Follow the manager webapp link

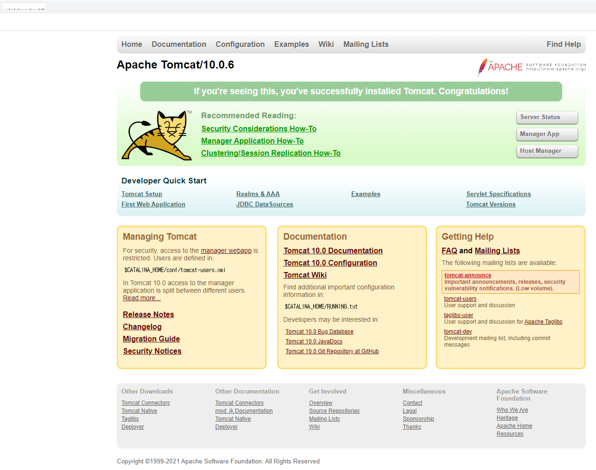(226, 250)
